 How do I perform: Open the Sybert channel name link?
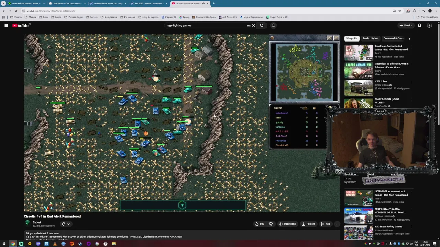pyautogui.click(x=37, y=222)
